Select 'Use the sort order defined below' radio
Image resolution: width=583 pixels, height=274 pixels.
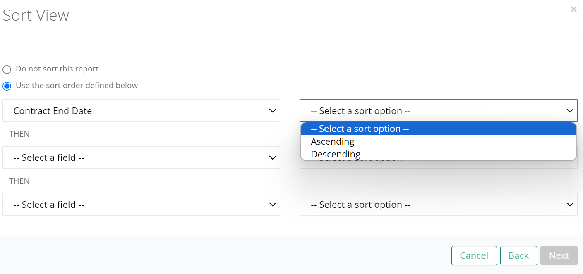tap(7, 86)
